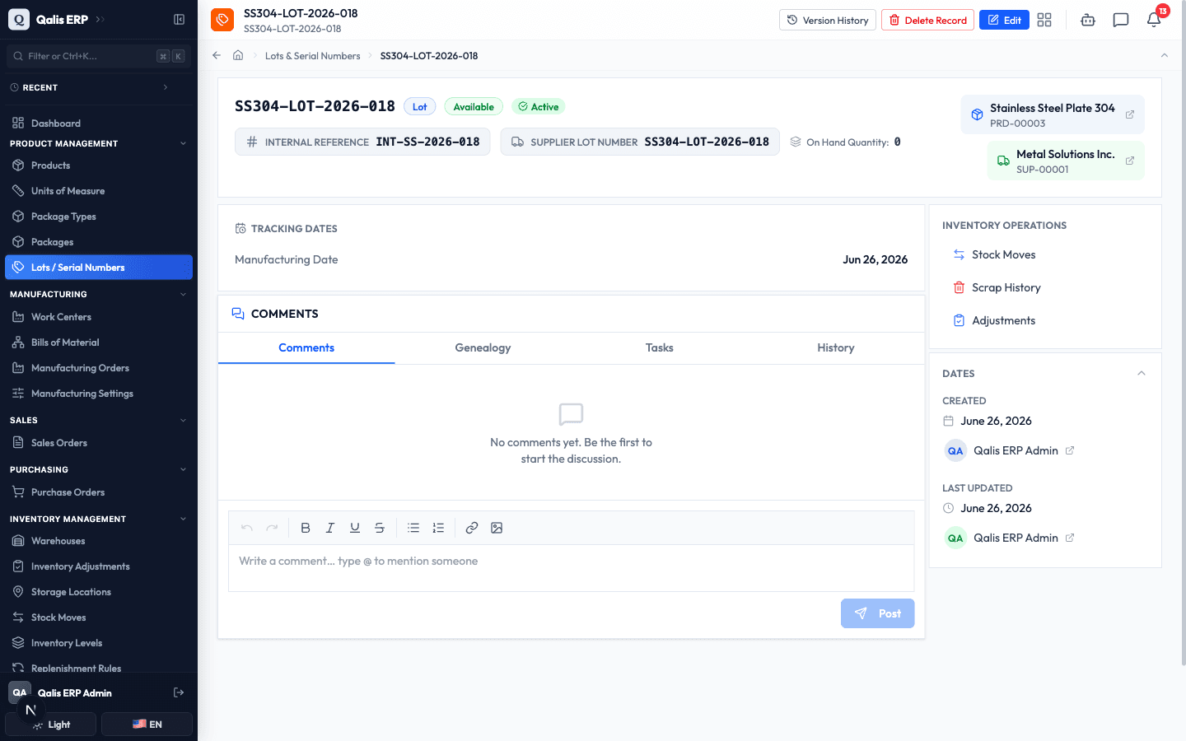Image resolution: width=1186 pixels, height=741 pixels.
Task: Open Metal Solutions Inc. external link
Action: 1130,161
